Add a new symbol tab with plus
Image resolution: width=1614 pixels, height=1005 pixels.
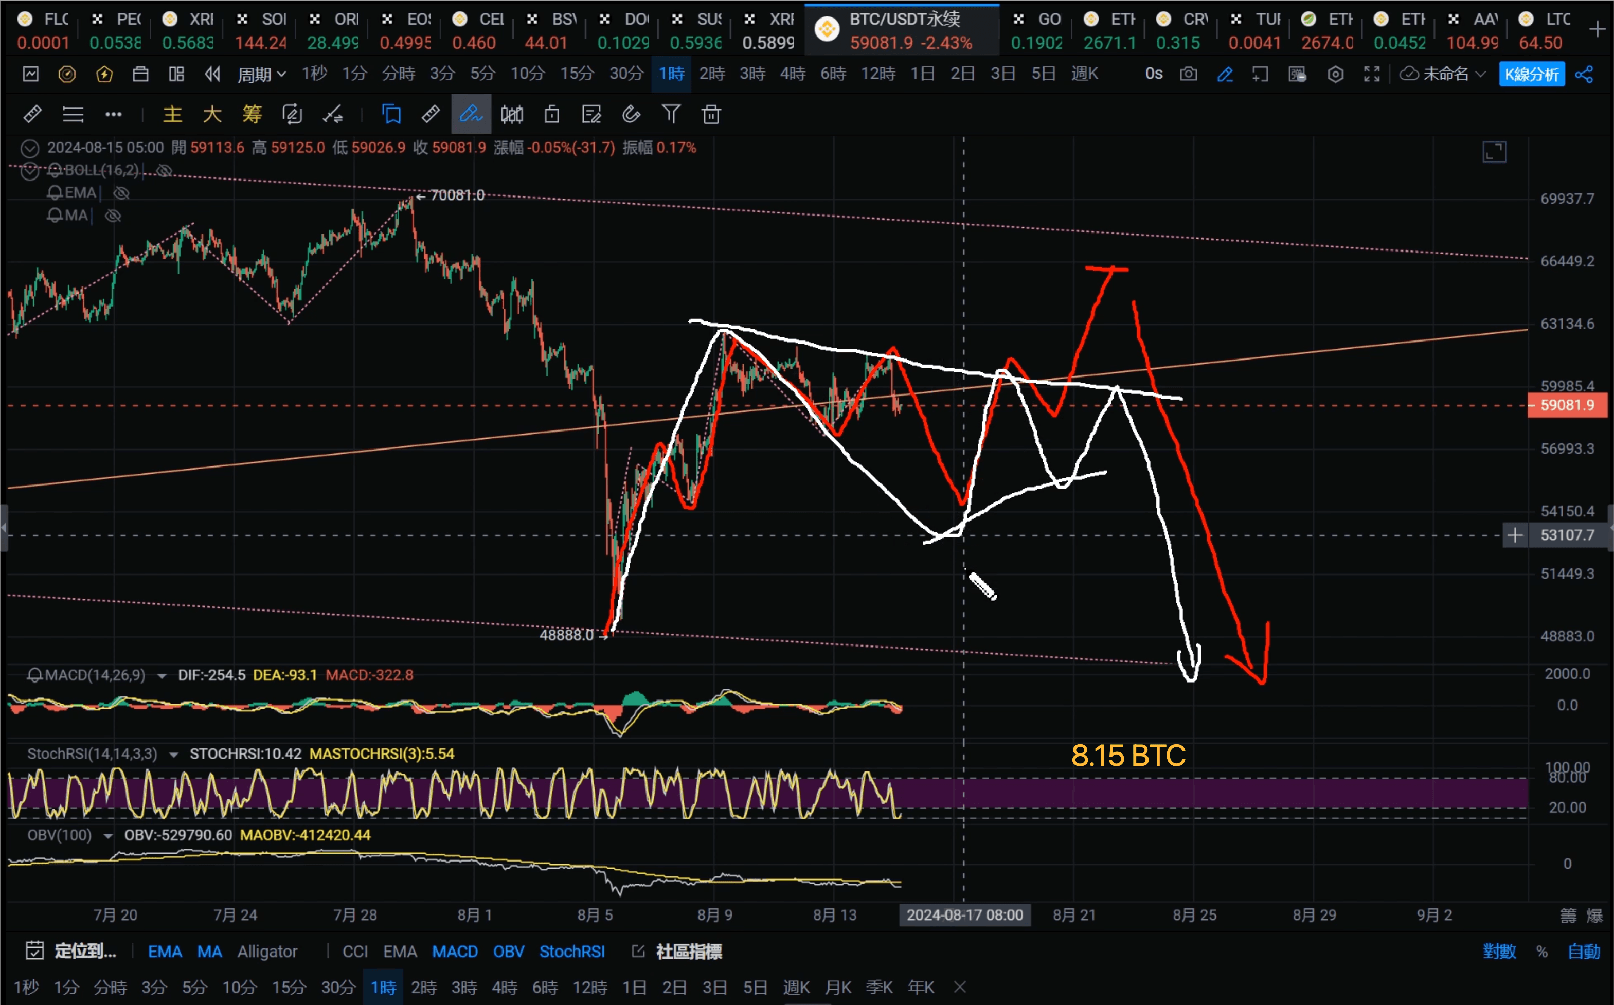[1597, 29]
